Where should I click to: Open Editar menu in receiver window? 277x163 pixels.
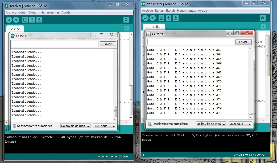tap(23, 12)
